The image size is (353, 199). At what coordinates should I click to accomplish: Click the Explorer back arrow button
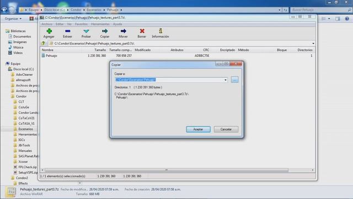(x=4, y=10)
